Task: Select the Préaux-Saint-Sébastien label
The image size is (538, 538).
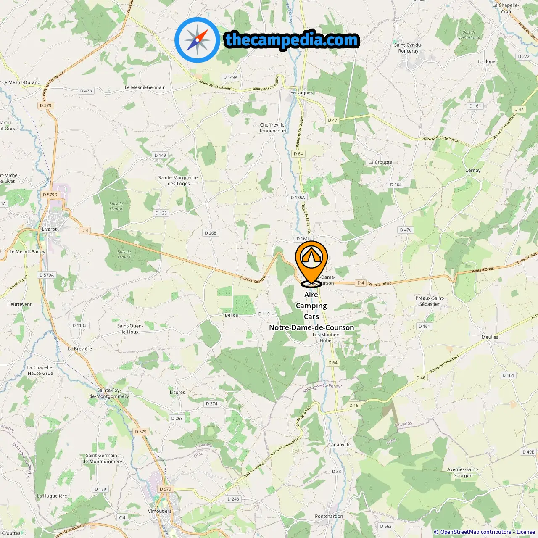Action: [430, 301]
